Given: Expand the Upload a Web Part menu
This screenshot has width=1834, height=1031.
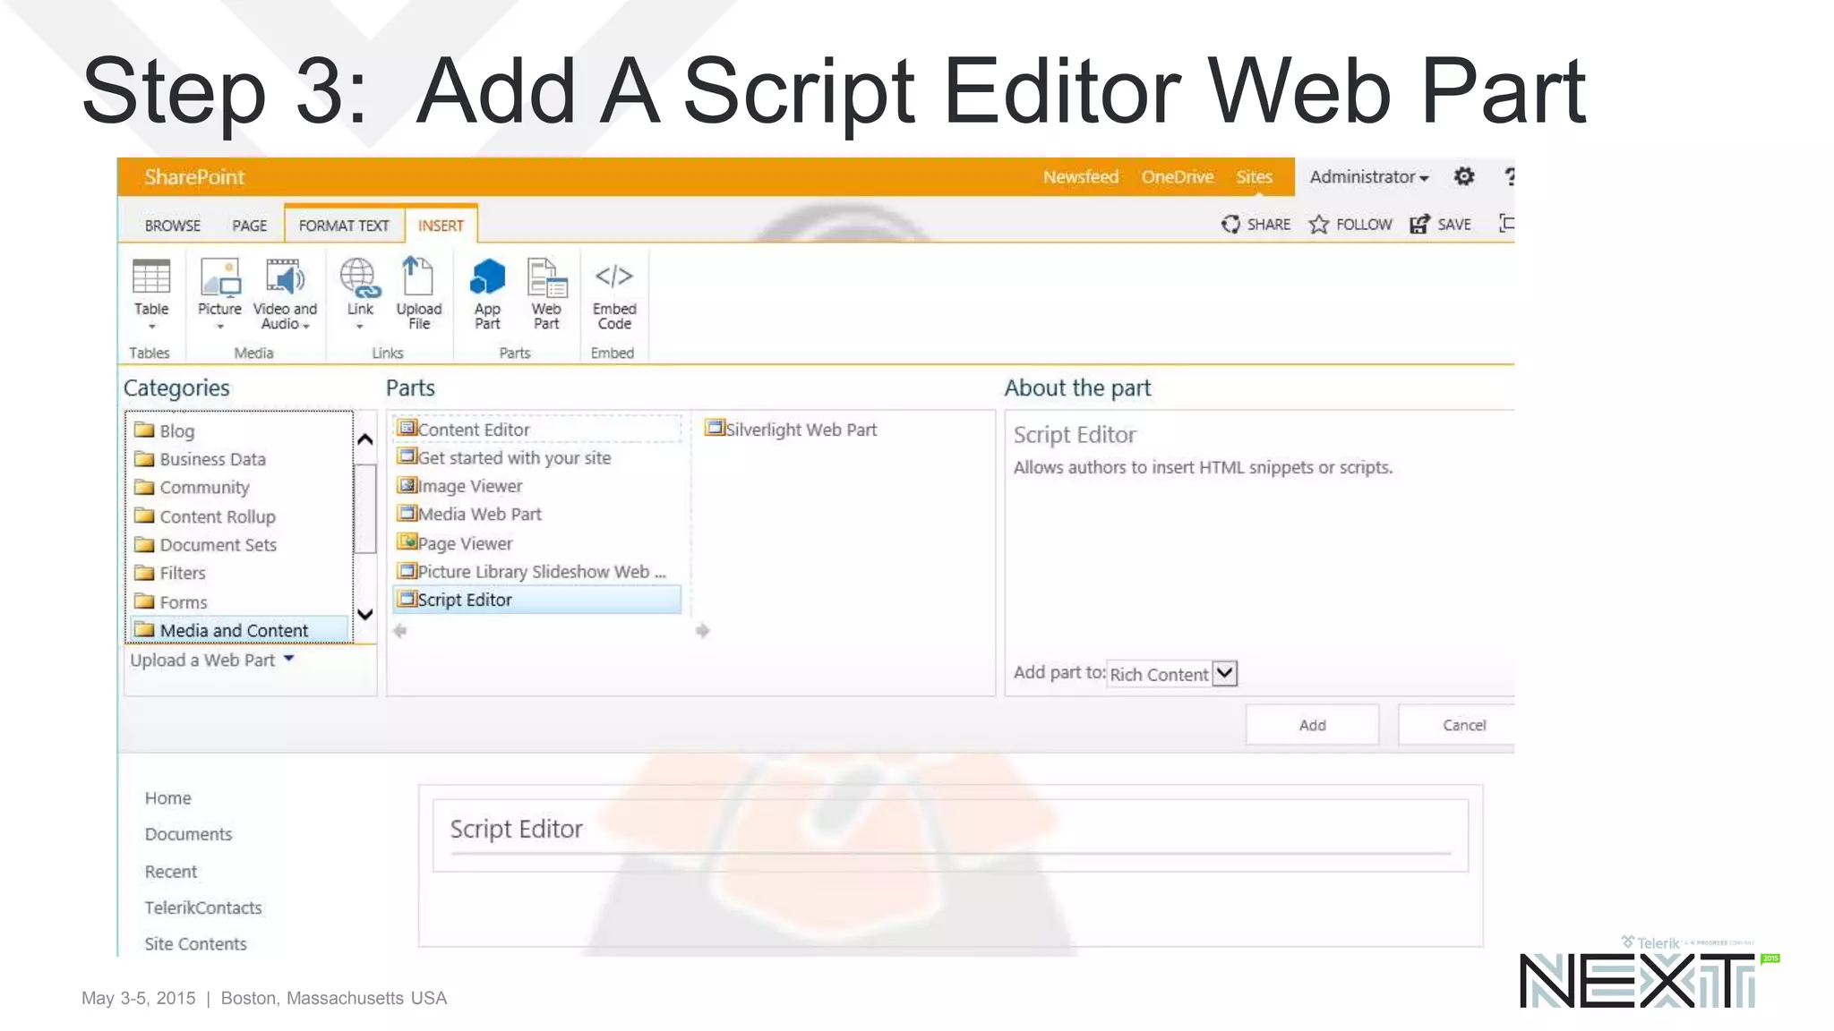Looking at the screenshot, I should click(212, 660).
